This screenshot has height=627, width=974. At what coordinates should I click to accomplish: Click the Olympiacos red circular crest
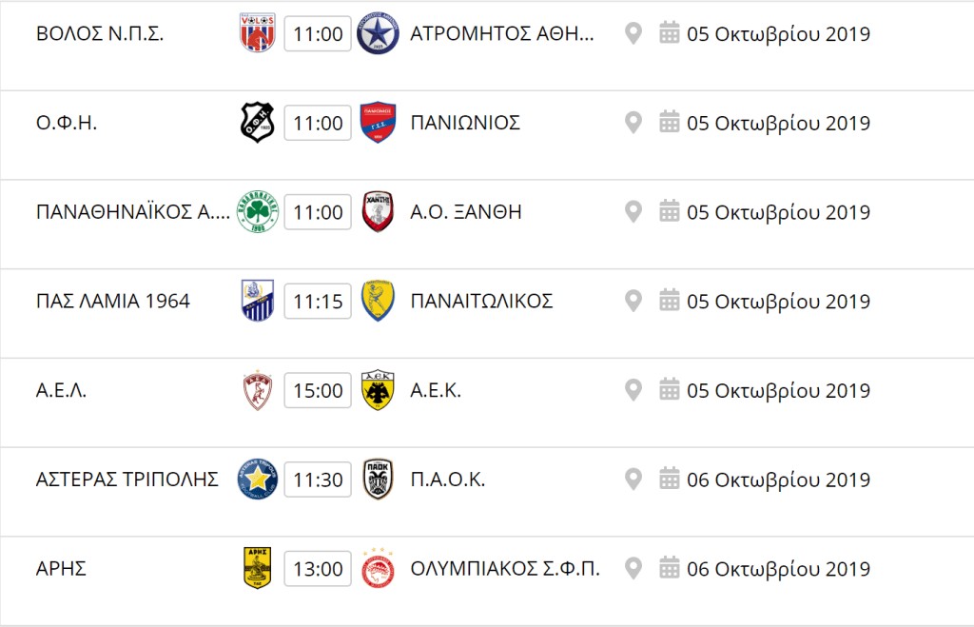click(x=378, y=569)
